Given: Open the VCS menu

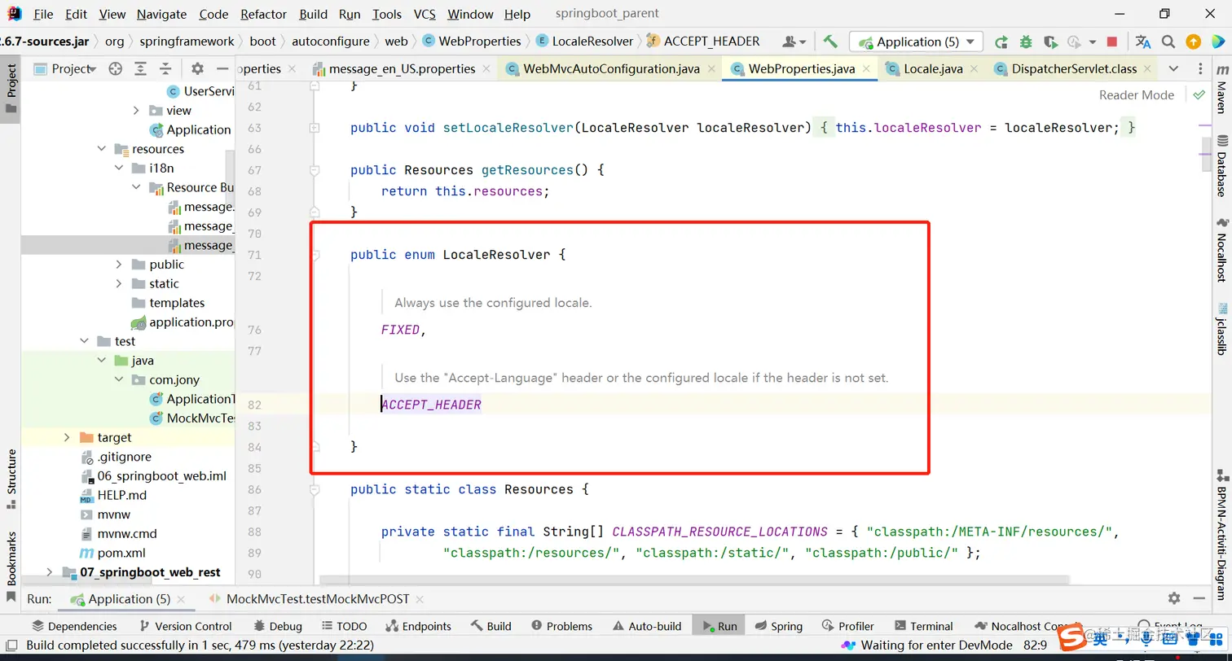Looking at the screenshot, I should pyautogui.click(x=425, y=14).
